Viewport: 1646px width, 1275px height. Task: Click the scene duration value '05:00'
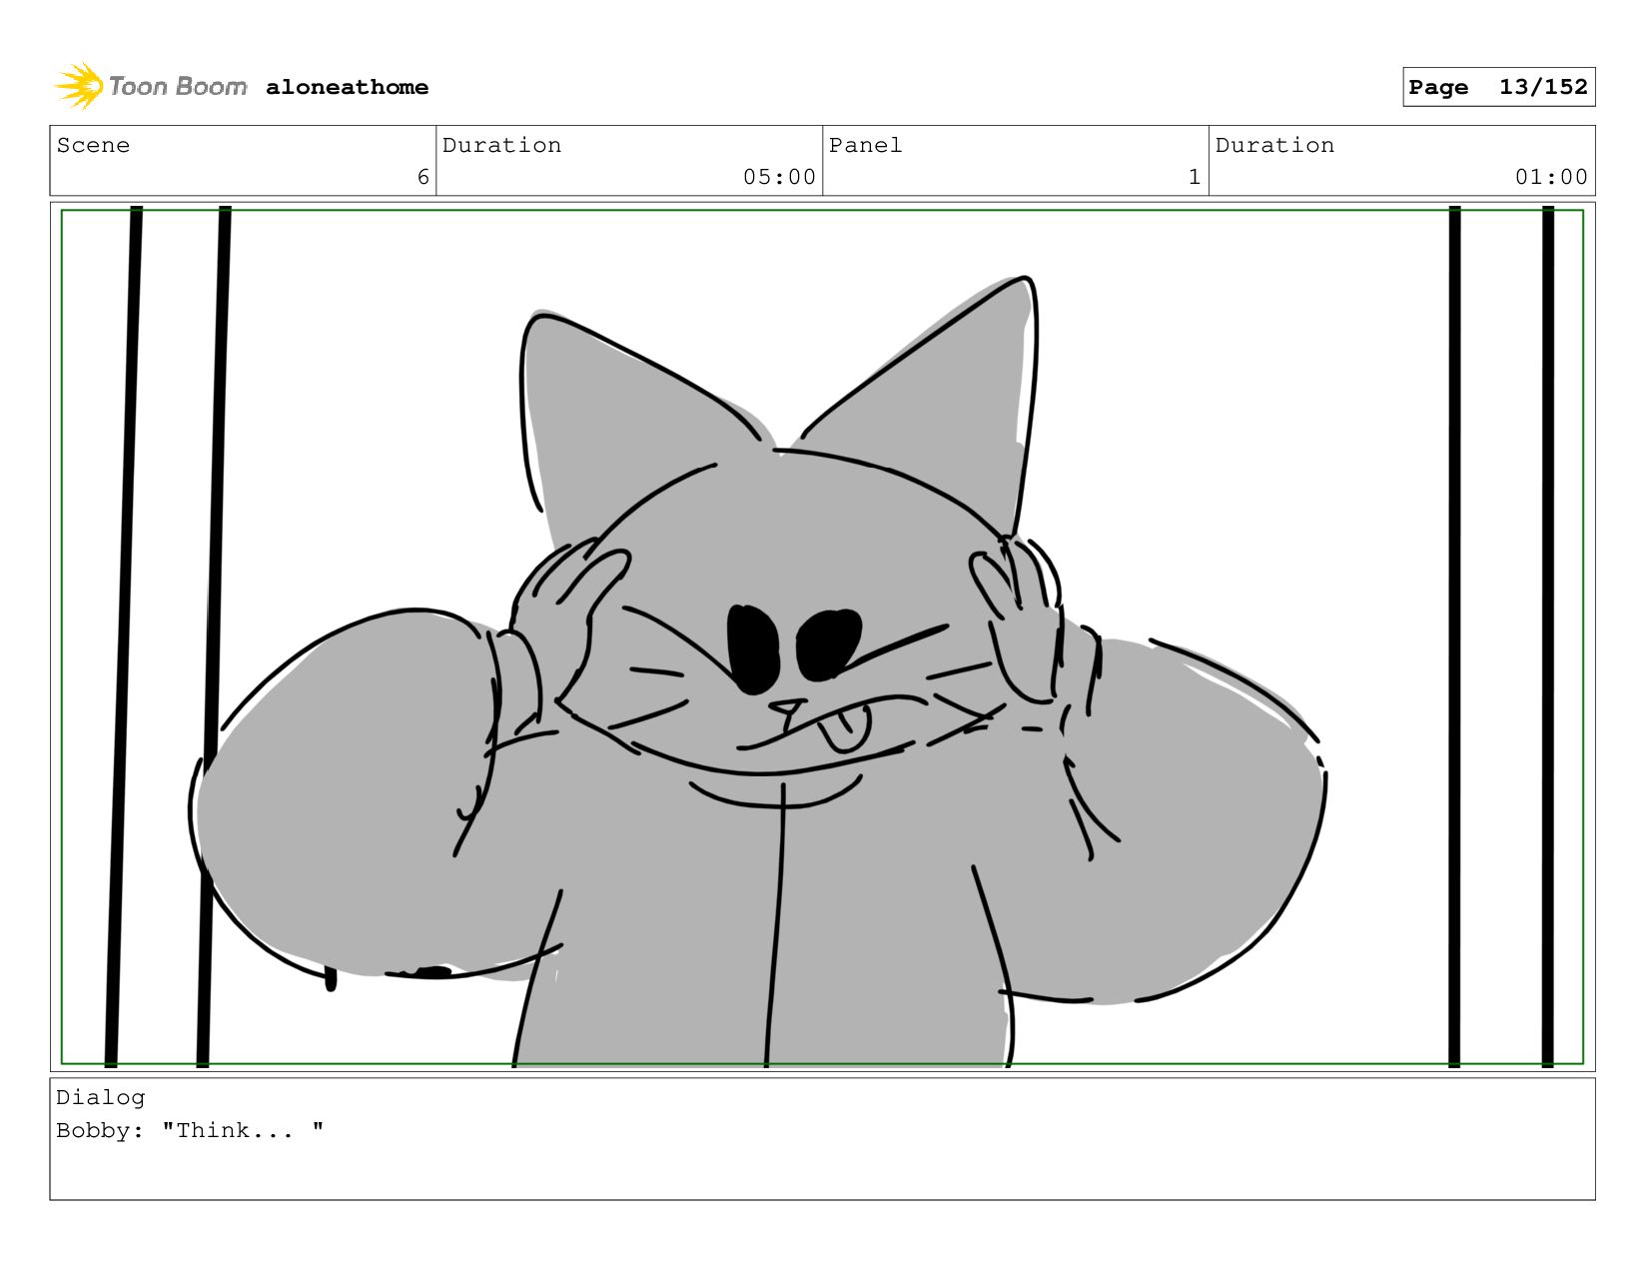[x=779, y=177]
